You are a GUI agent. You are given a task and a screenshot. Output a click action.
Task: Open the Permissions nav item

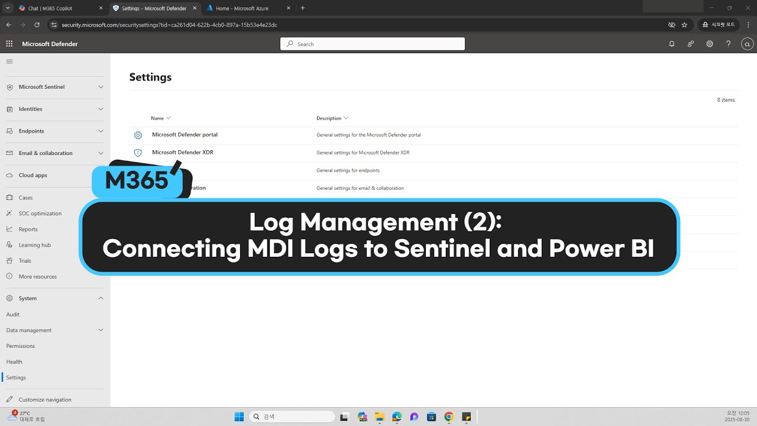[21, 346]
